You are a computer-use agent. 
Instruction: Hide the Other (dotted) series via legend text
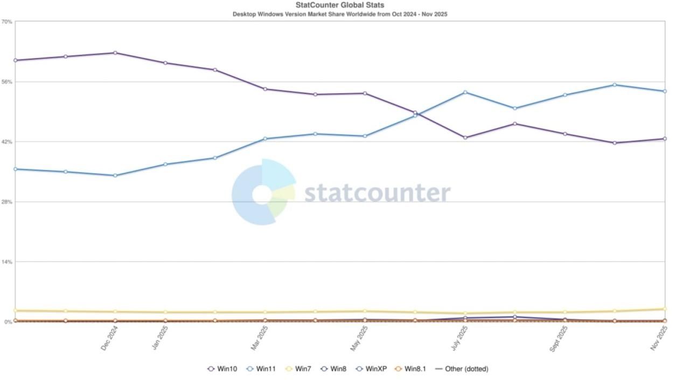466,369
